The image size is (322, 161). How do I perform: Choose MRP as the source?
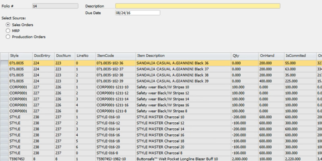8,31
